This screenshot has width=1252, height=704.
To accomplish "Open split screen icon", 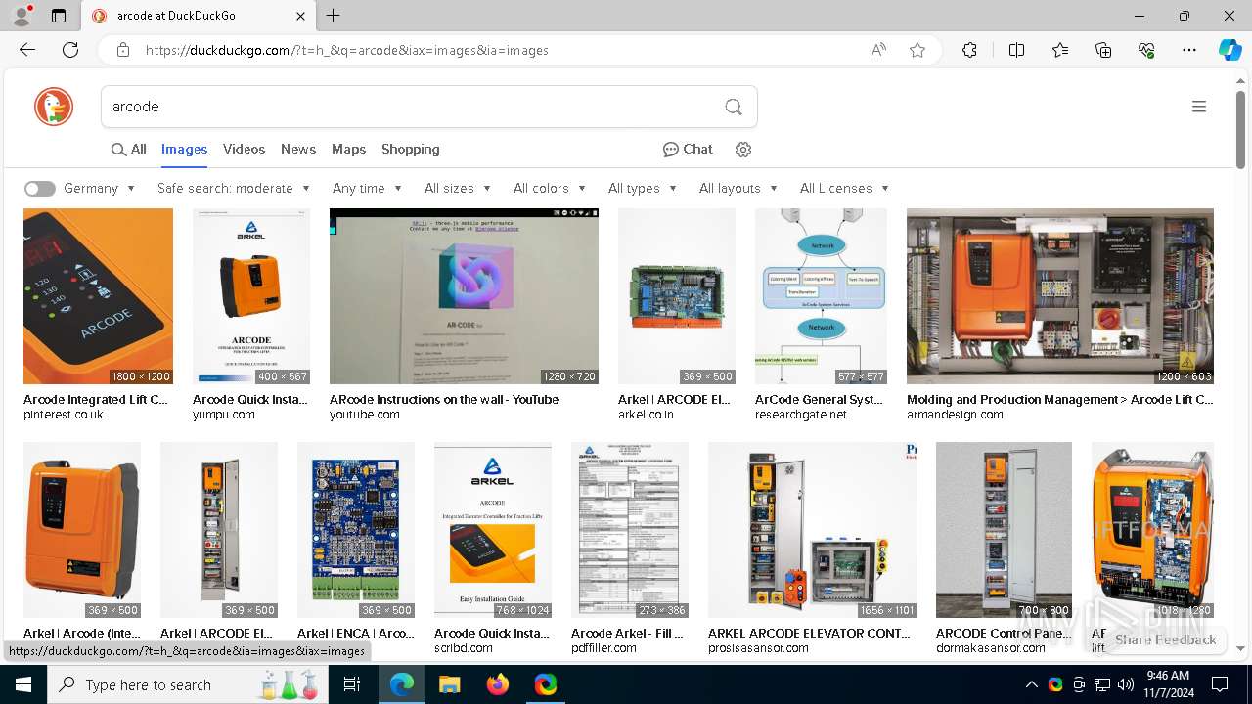I will [x=1017, y=50].
